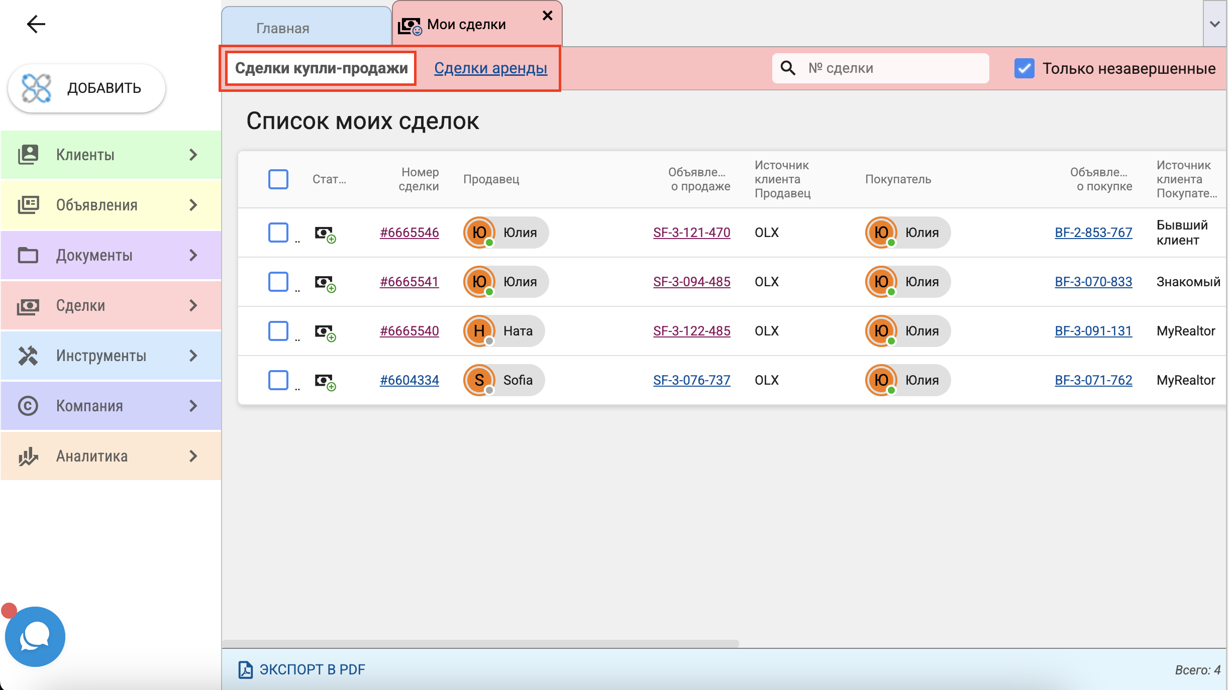This screenshot has width=1229, height=690.
Task: Click the PDF export file icon
Action: (245, 669)
